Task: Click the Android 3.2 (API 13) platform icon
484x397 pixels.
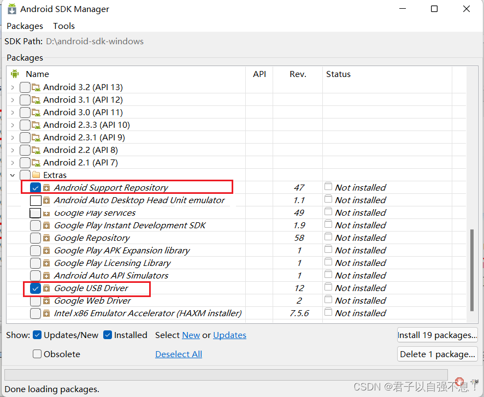Action: (36, 87)
